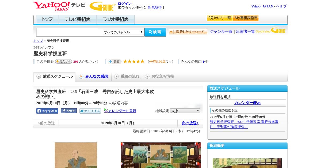Select the みんなの感想 tab

pyautogui.click(x=93, y=77)
